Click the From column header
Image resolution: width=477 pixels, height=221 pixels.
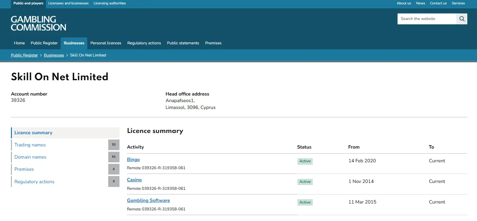(x=354, y=147)
